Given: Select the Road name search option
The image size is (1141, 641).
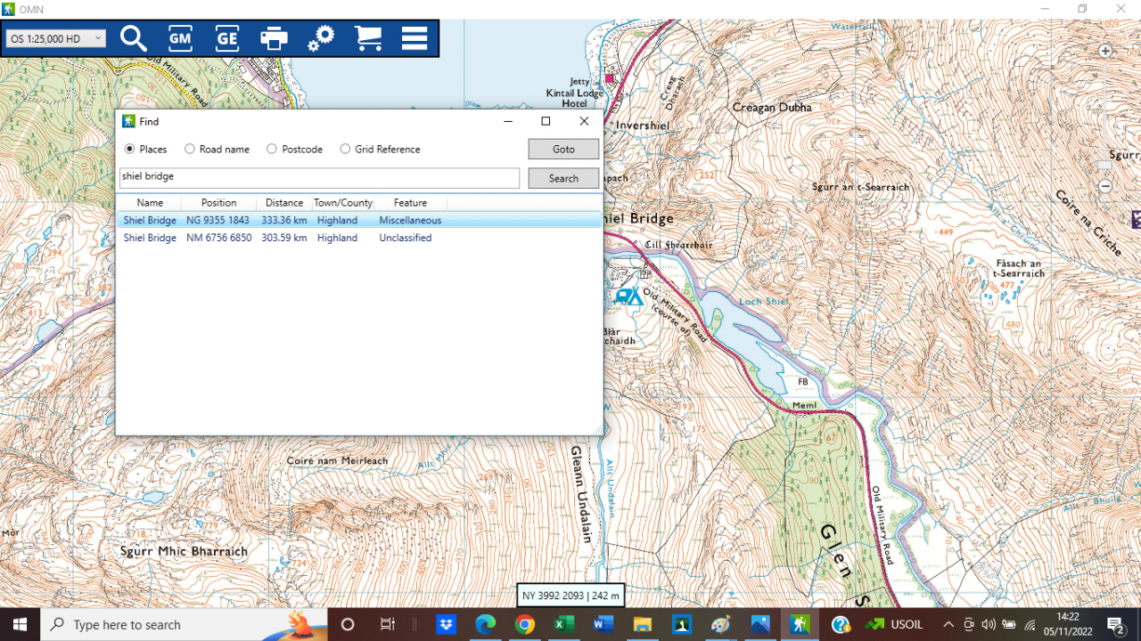Looking at the screenshot, I should click(188, 149).
